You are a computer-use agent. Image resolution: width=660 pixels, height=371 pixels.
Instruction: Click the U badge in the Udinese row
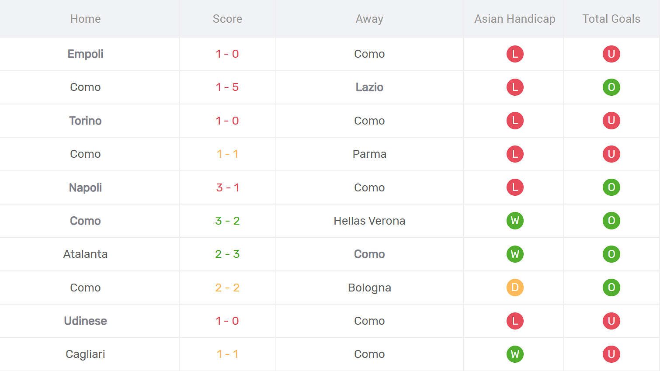click(611, 321)
